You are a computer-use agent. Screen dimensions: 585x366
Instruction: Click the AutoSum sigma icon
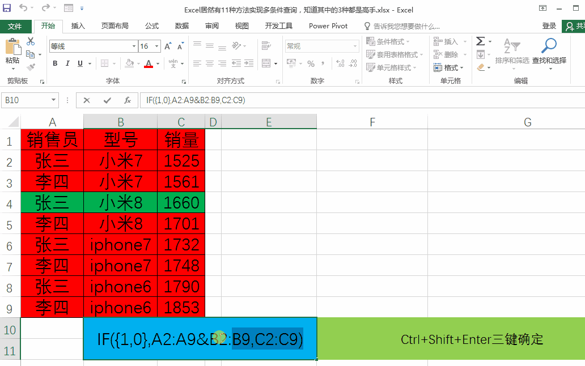[481, 41]
